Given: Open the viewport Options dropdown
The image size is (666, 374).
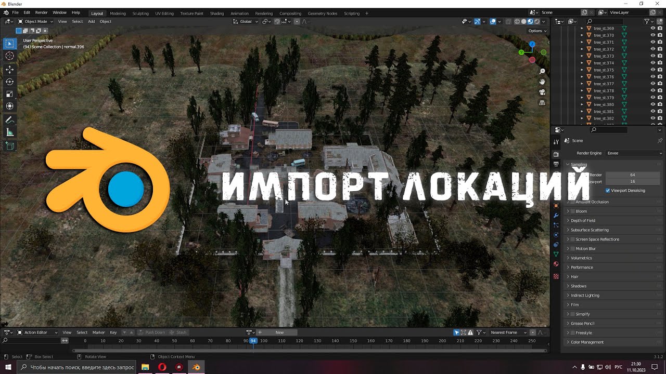Looking at the screenshot, I should tap(537, 31).
